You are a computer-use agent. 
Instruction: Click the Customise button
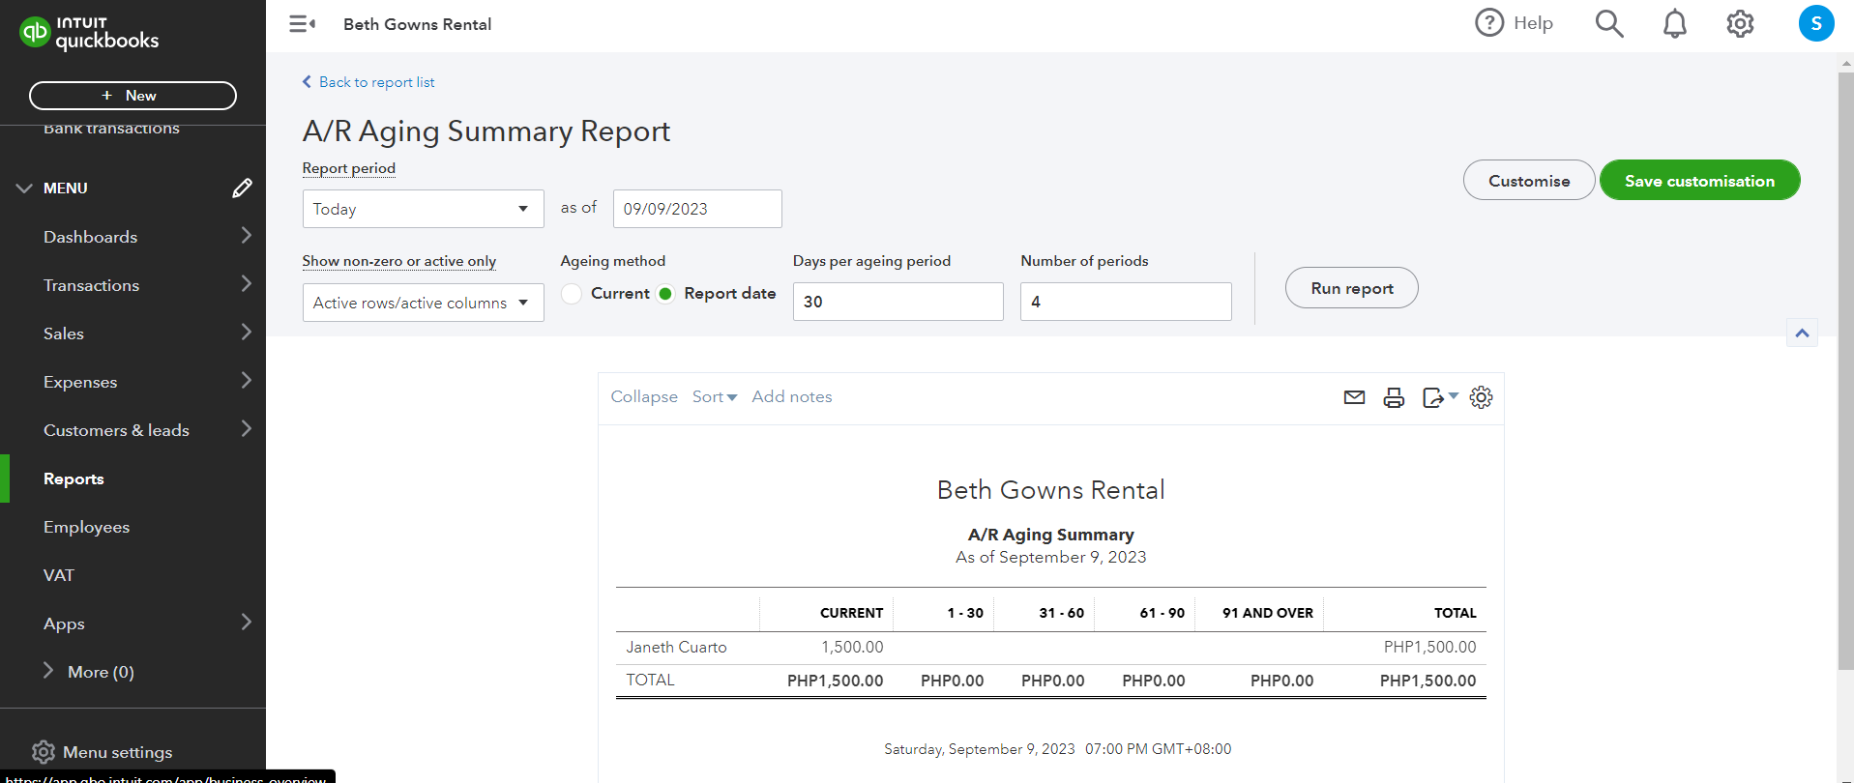[x=1529, y=181]
